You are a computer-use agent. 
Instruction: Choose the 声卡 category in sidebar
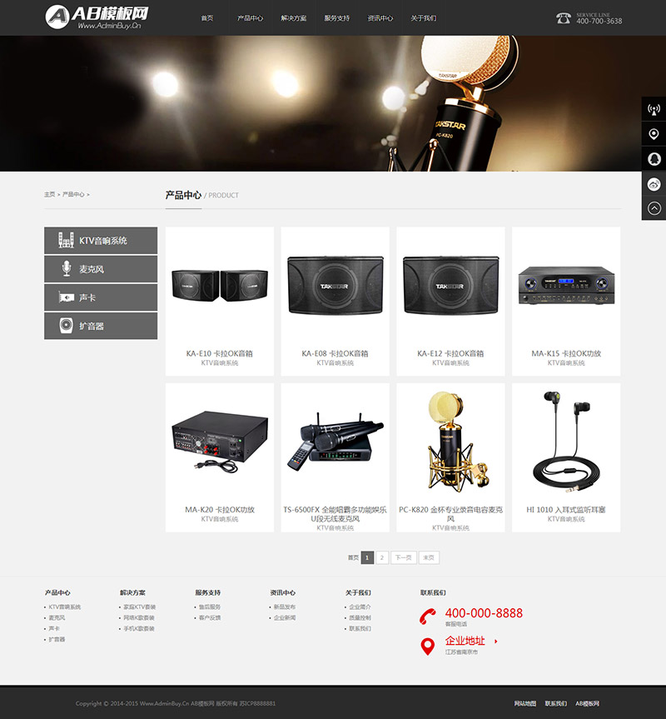pos(101,297)
